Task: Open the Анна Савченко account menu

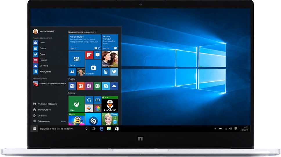Action: 44,32
